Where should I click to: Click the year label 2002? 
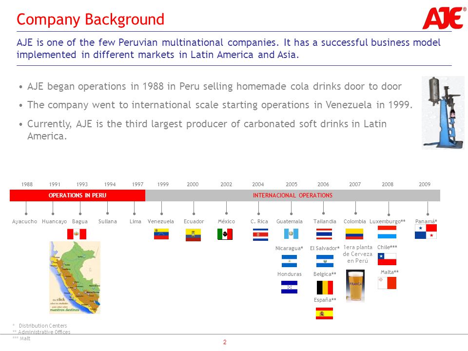pyautogui.click(x=226, y=184)
